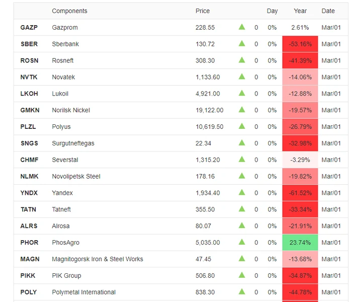The width and height of the screenshot is (352, 302).
Task: Click the green arrow icon in Yandex row
Action: (242, 193)
